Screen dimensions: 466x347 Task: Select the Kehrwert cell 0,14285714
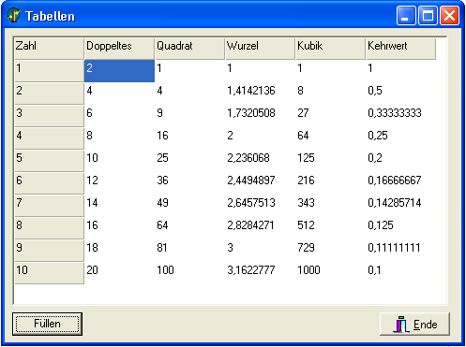(400, 206)
